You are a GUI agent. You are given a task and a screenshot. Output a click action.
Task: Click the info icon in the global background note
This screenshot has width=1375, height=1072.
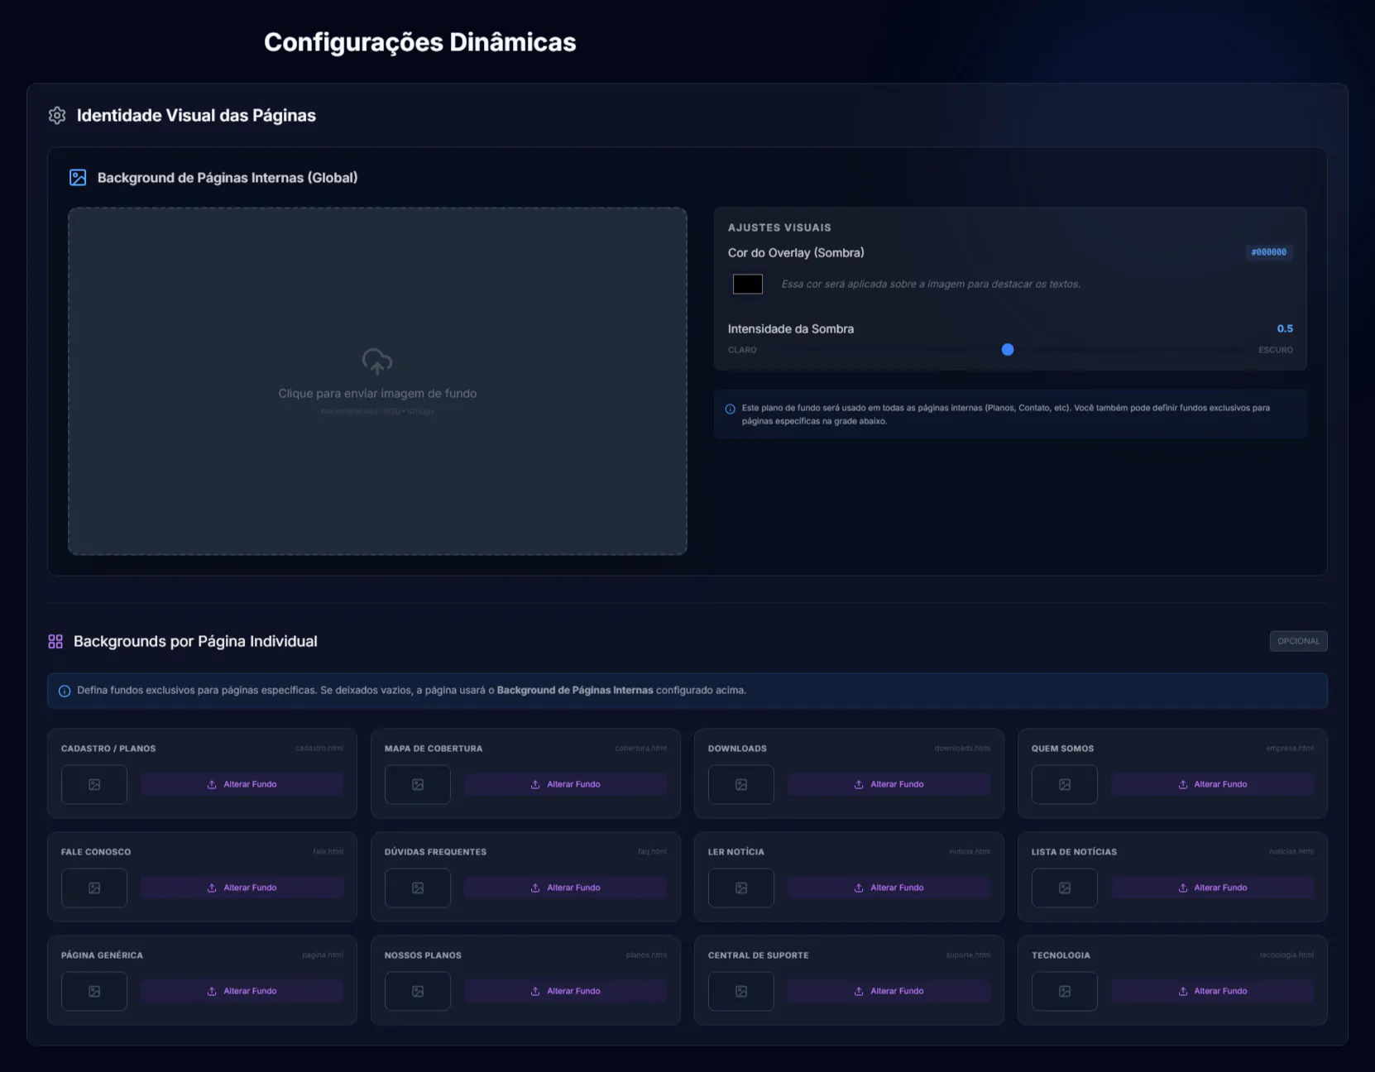(730, 409)
